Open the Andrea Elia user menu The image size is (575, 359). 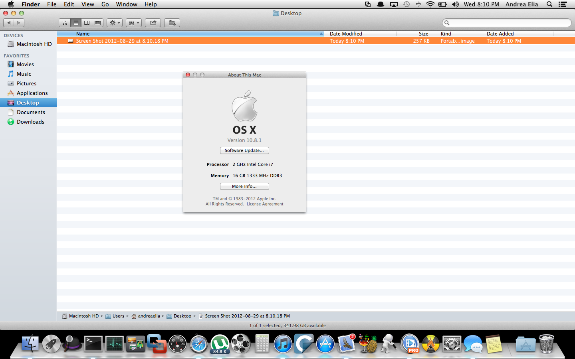(x=521, y=4)
